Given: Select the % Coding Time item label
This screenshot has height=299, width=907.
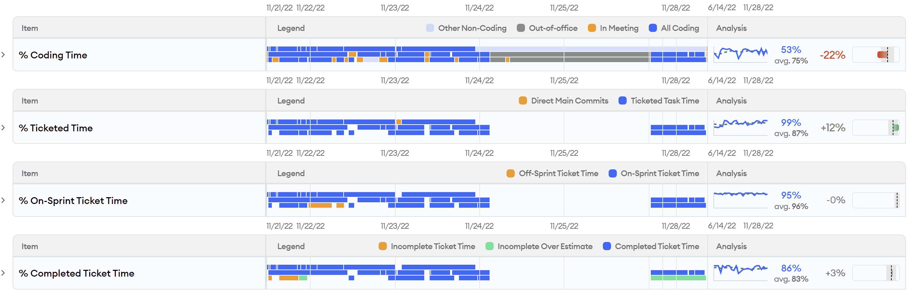Looking at the screenshot, I should pos(53,55).
